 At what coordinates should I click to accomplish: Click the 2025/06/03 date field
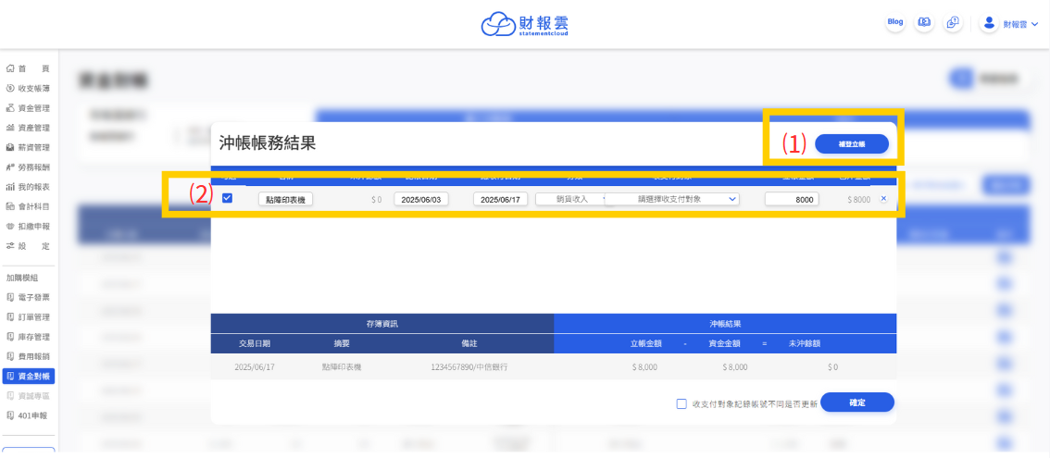click(421, 199)
